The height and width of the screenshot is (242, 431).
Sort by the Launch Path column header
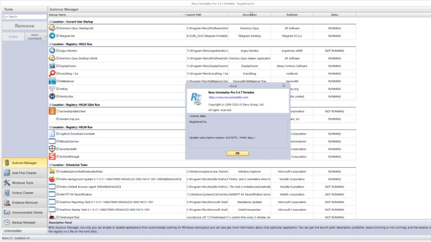coord(207,15)
